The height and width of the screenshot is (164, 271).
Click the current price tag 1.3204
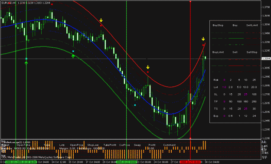pyautogui.click(x=266, y=59)
